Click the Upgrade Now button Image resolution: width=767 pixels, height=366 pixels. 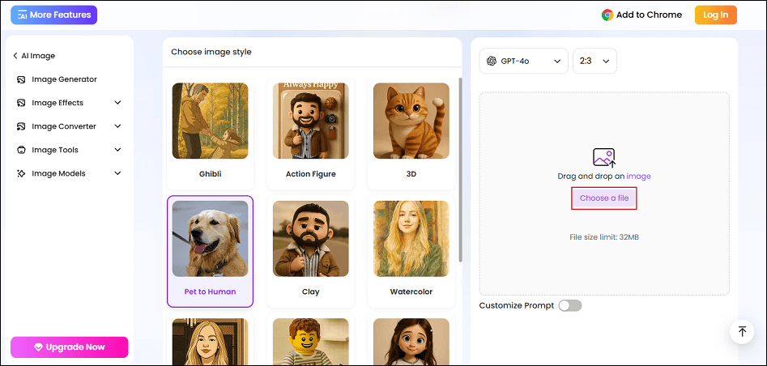(70, 347)
